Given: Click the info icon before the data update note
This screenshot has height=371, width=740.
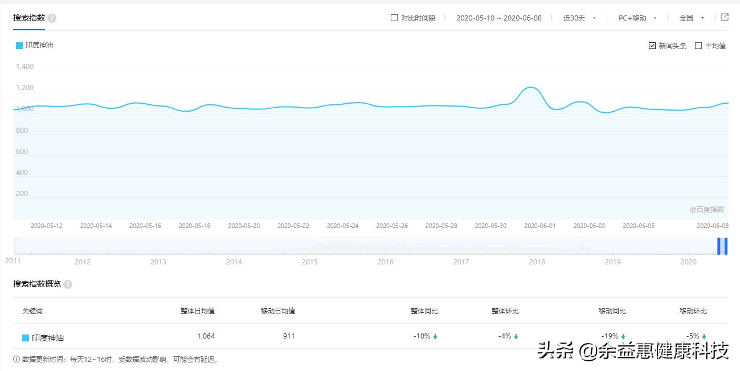Looking at the screenshot, I should click(x=15, y=361).
